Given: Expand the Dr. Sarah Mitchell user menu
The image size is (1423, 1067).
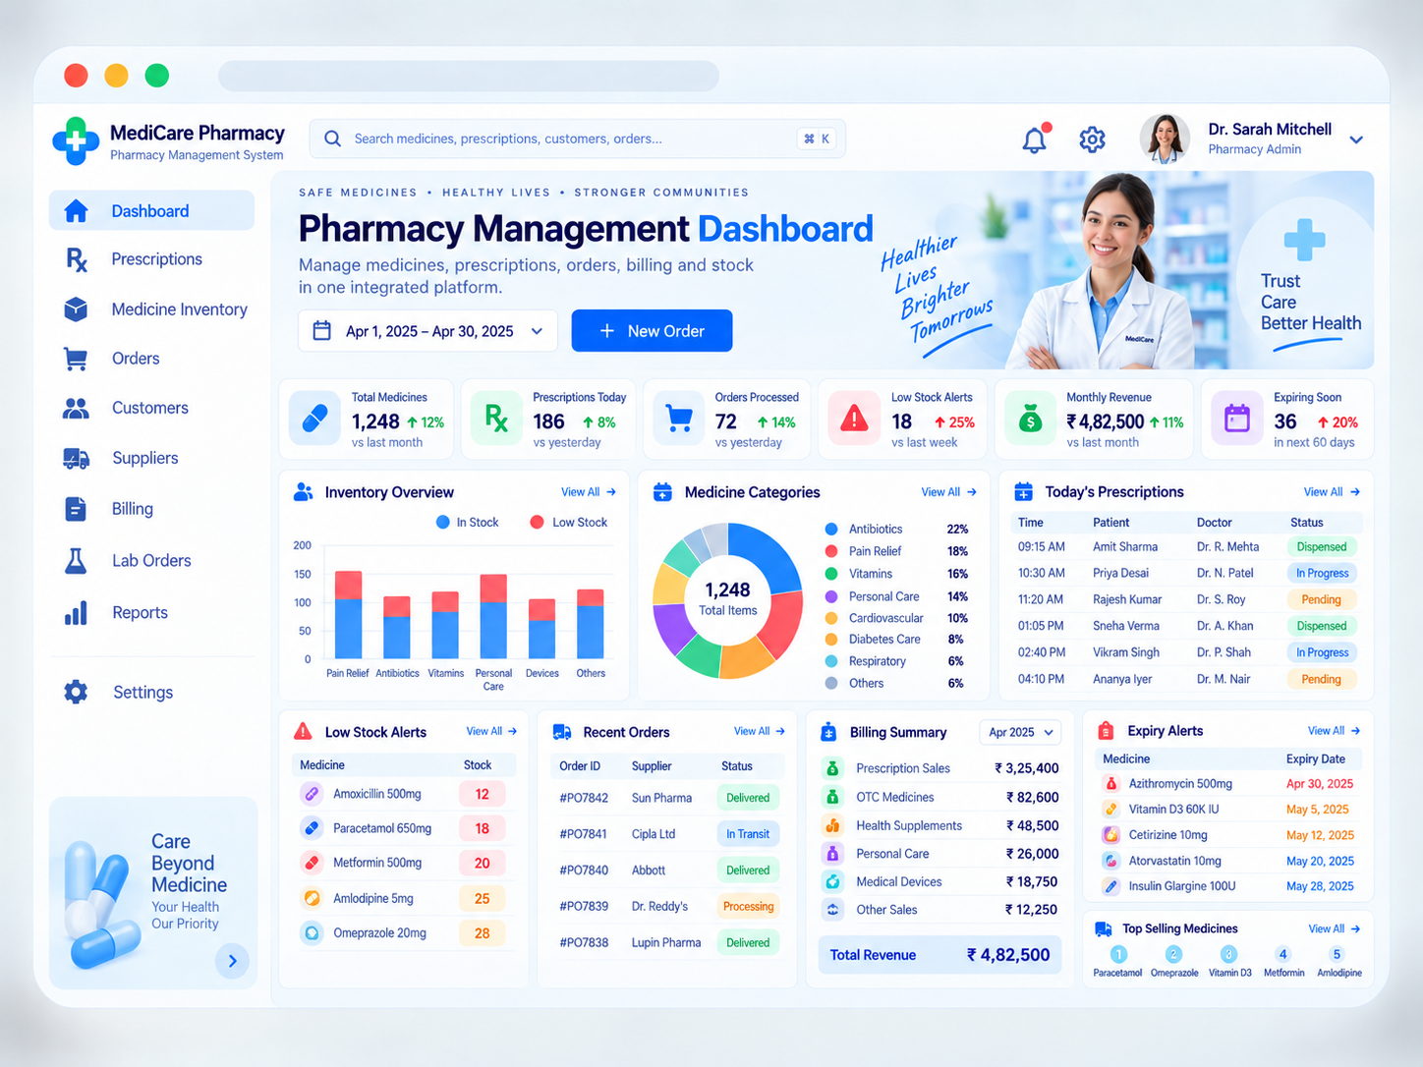Looking at the screenshot, I should (1356, 140).
